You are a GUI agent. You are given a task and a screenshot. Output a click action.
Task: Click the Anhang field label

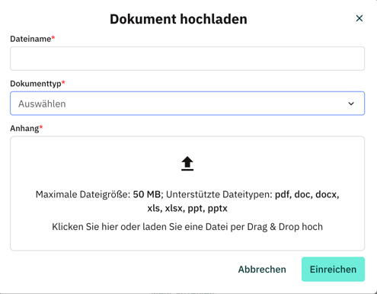tap(24, 129)
